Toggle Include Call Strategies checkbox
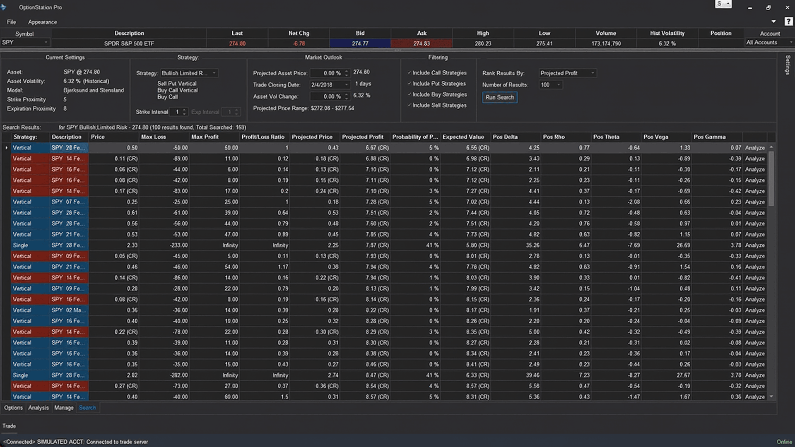Image resolution: width=795 pixels, height=447 pixels. click(x=409, y=73)
